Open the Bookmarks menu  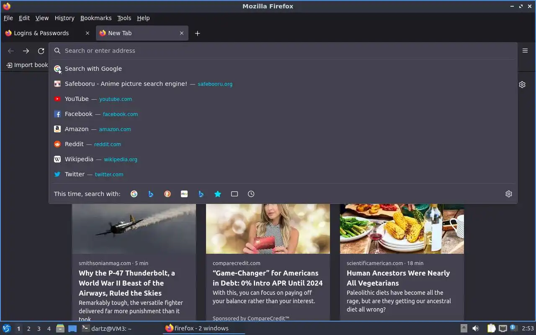pos(96,18)
